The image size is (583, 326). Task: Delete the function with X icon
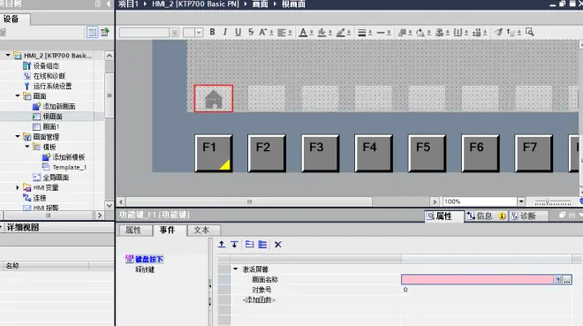coord(277,244)
